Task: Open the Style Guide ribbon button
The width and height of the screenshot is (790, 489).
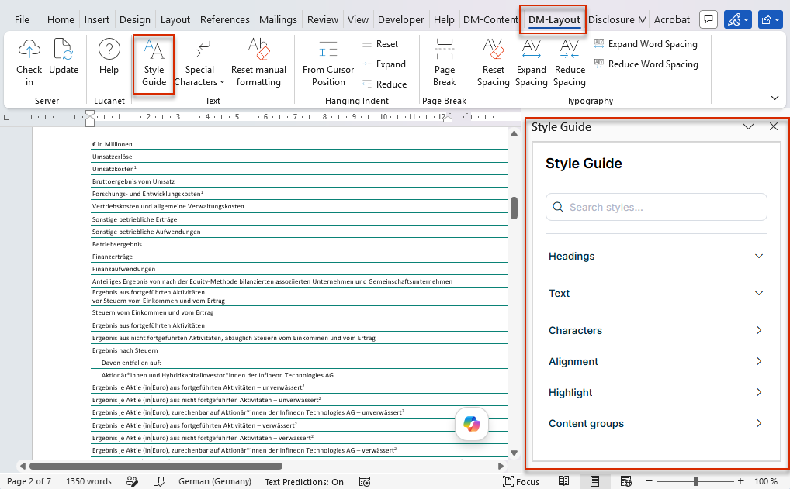Action: [154, 63]
